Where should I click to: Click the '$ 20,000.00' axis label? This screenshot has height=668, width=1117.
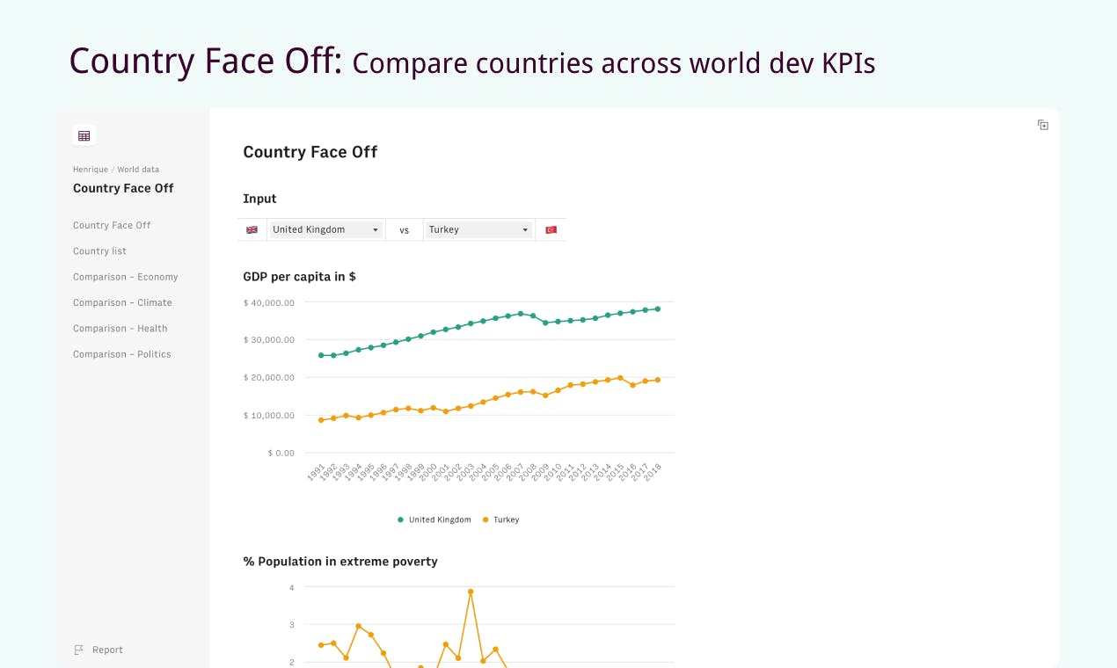tap(269, 378)
